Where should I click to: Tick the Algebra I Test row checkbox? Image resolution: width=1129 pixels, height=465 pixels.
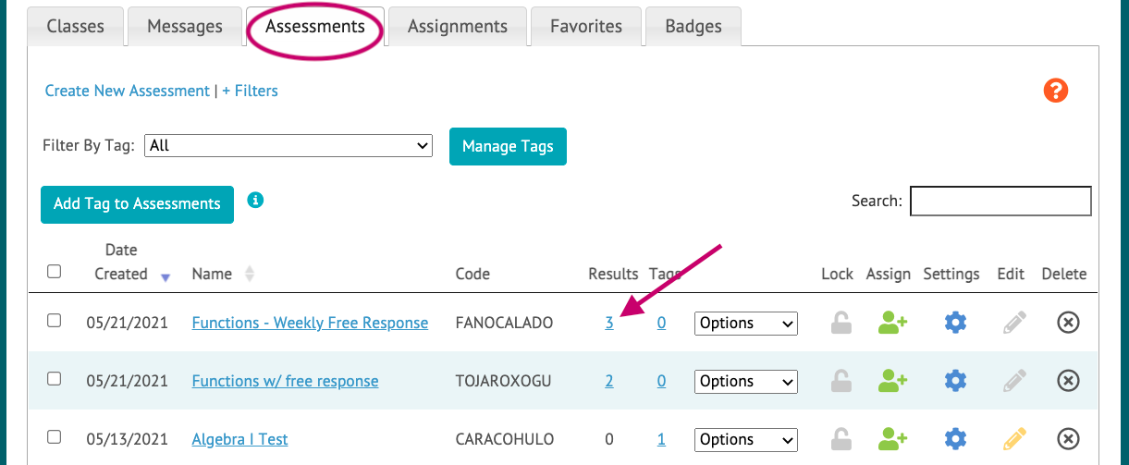[x=54, y=436]
